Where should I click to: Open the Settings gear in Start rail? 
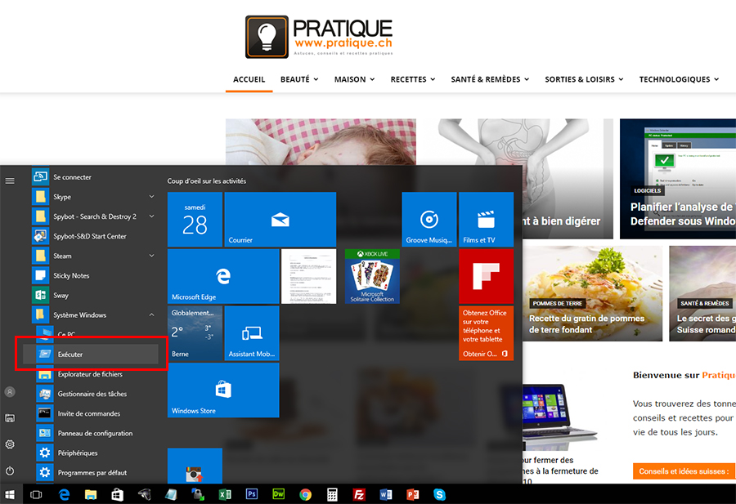(10, 444)
